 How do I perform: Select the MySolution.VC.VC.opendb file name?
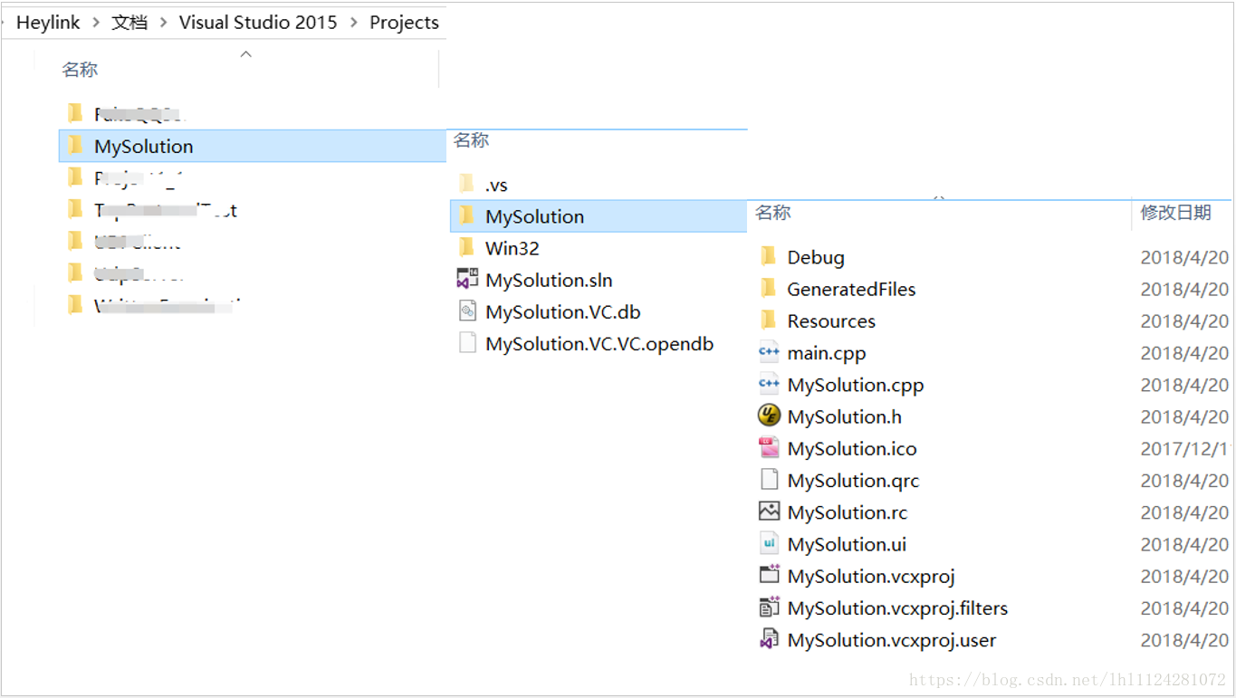click(599, 344)
